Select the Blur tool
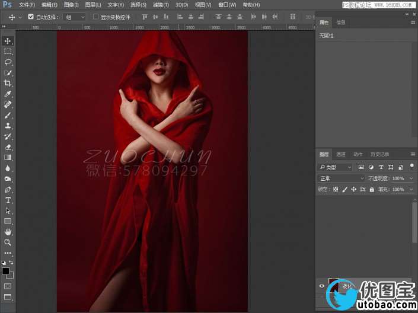The image size is (418, 313). 8,168
